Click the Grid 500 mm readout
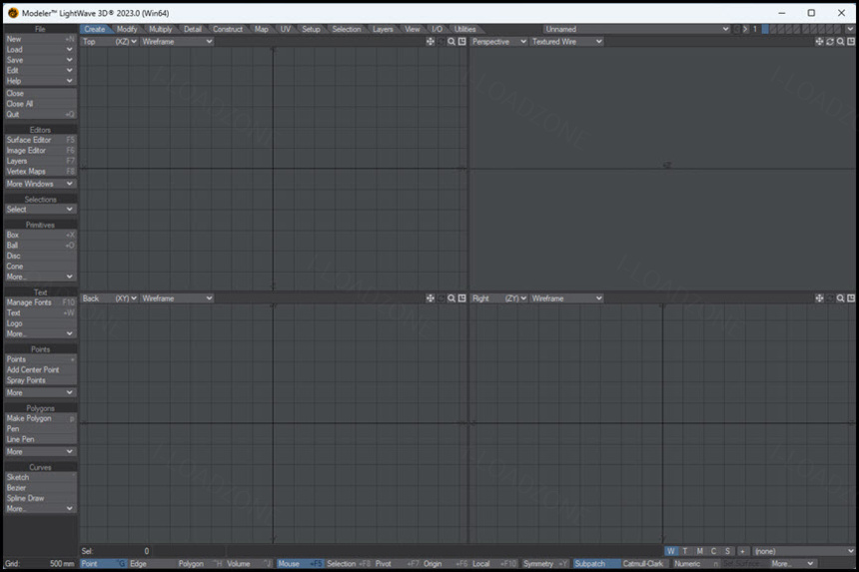 click(x=40, y=564)
